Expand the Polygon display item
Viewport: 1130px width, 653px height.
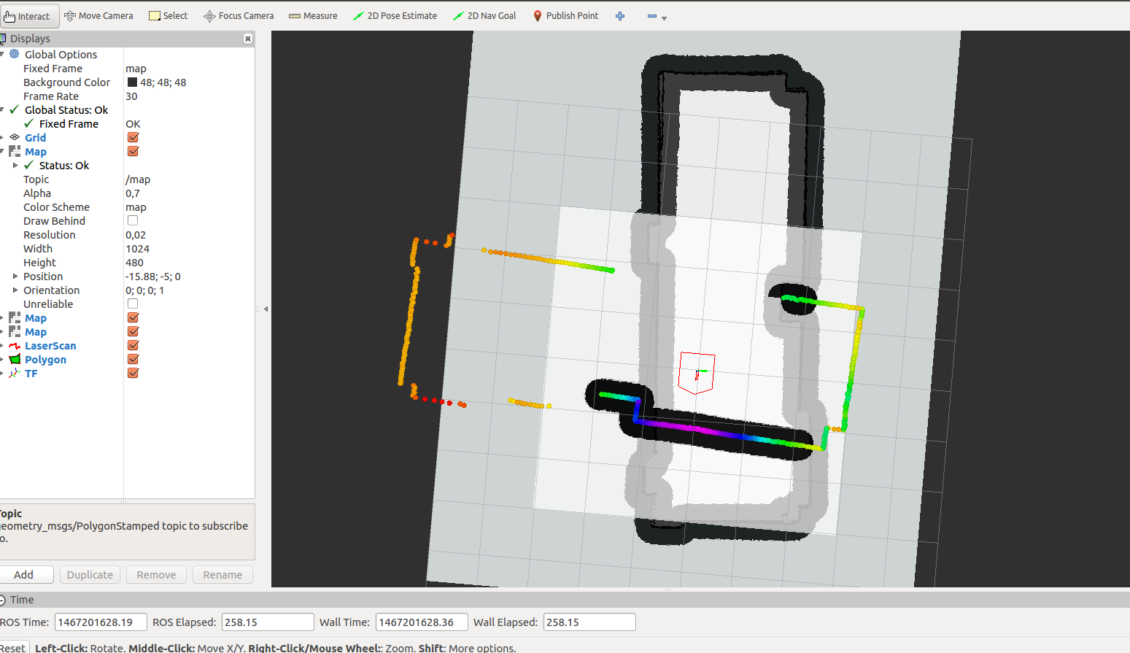(x=2, y=360)
